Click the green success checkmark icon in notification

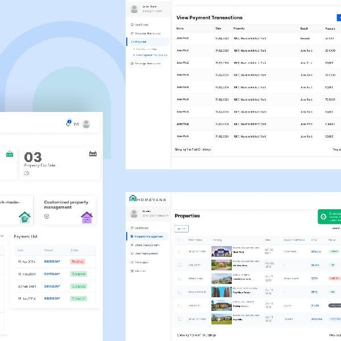[323, 217]
